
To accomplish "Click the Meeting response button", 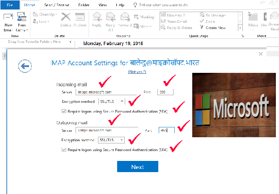I will (x=144, y=17).
